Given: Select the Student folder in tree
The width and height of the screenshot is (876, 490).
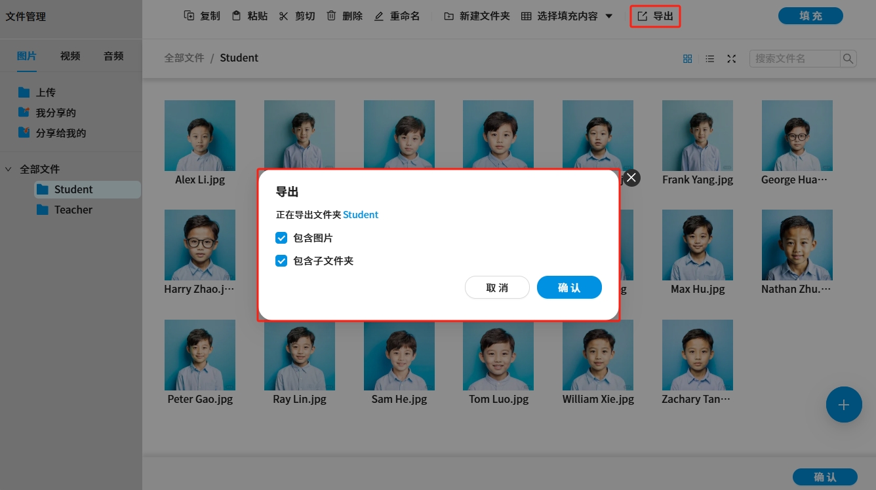Looking at the screenshot, I should pos(87,189).
